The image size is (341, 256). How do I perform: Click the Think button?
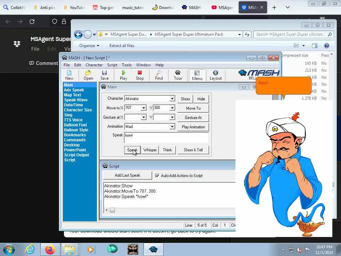coord(167,150)
